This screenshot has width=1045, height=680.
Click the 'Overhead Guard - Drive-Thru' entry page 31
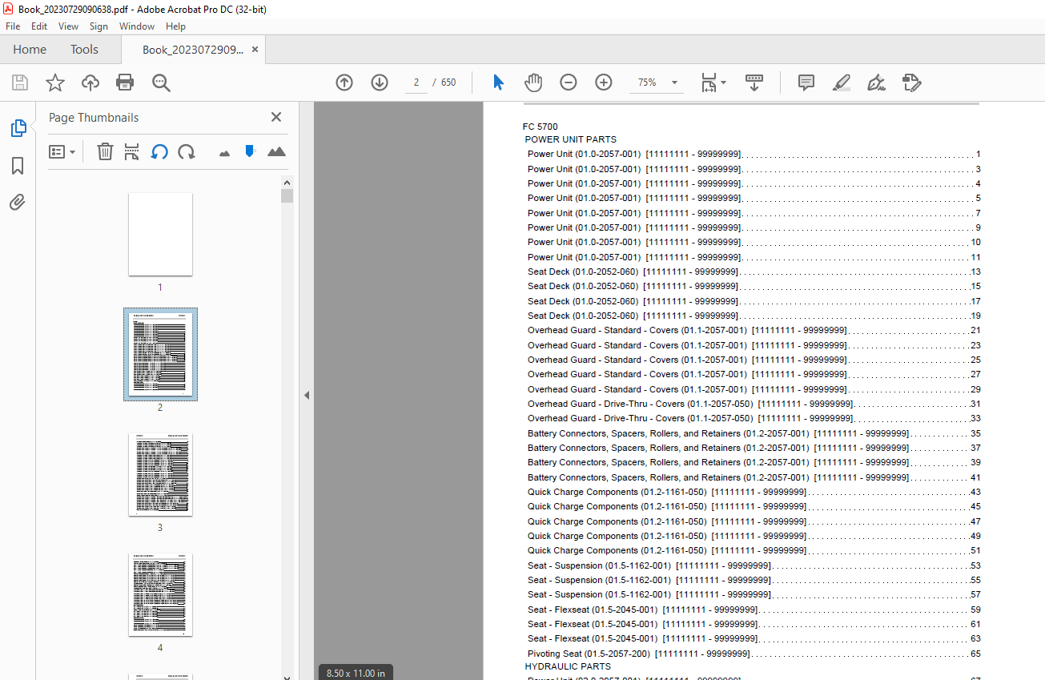[754, 404]
